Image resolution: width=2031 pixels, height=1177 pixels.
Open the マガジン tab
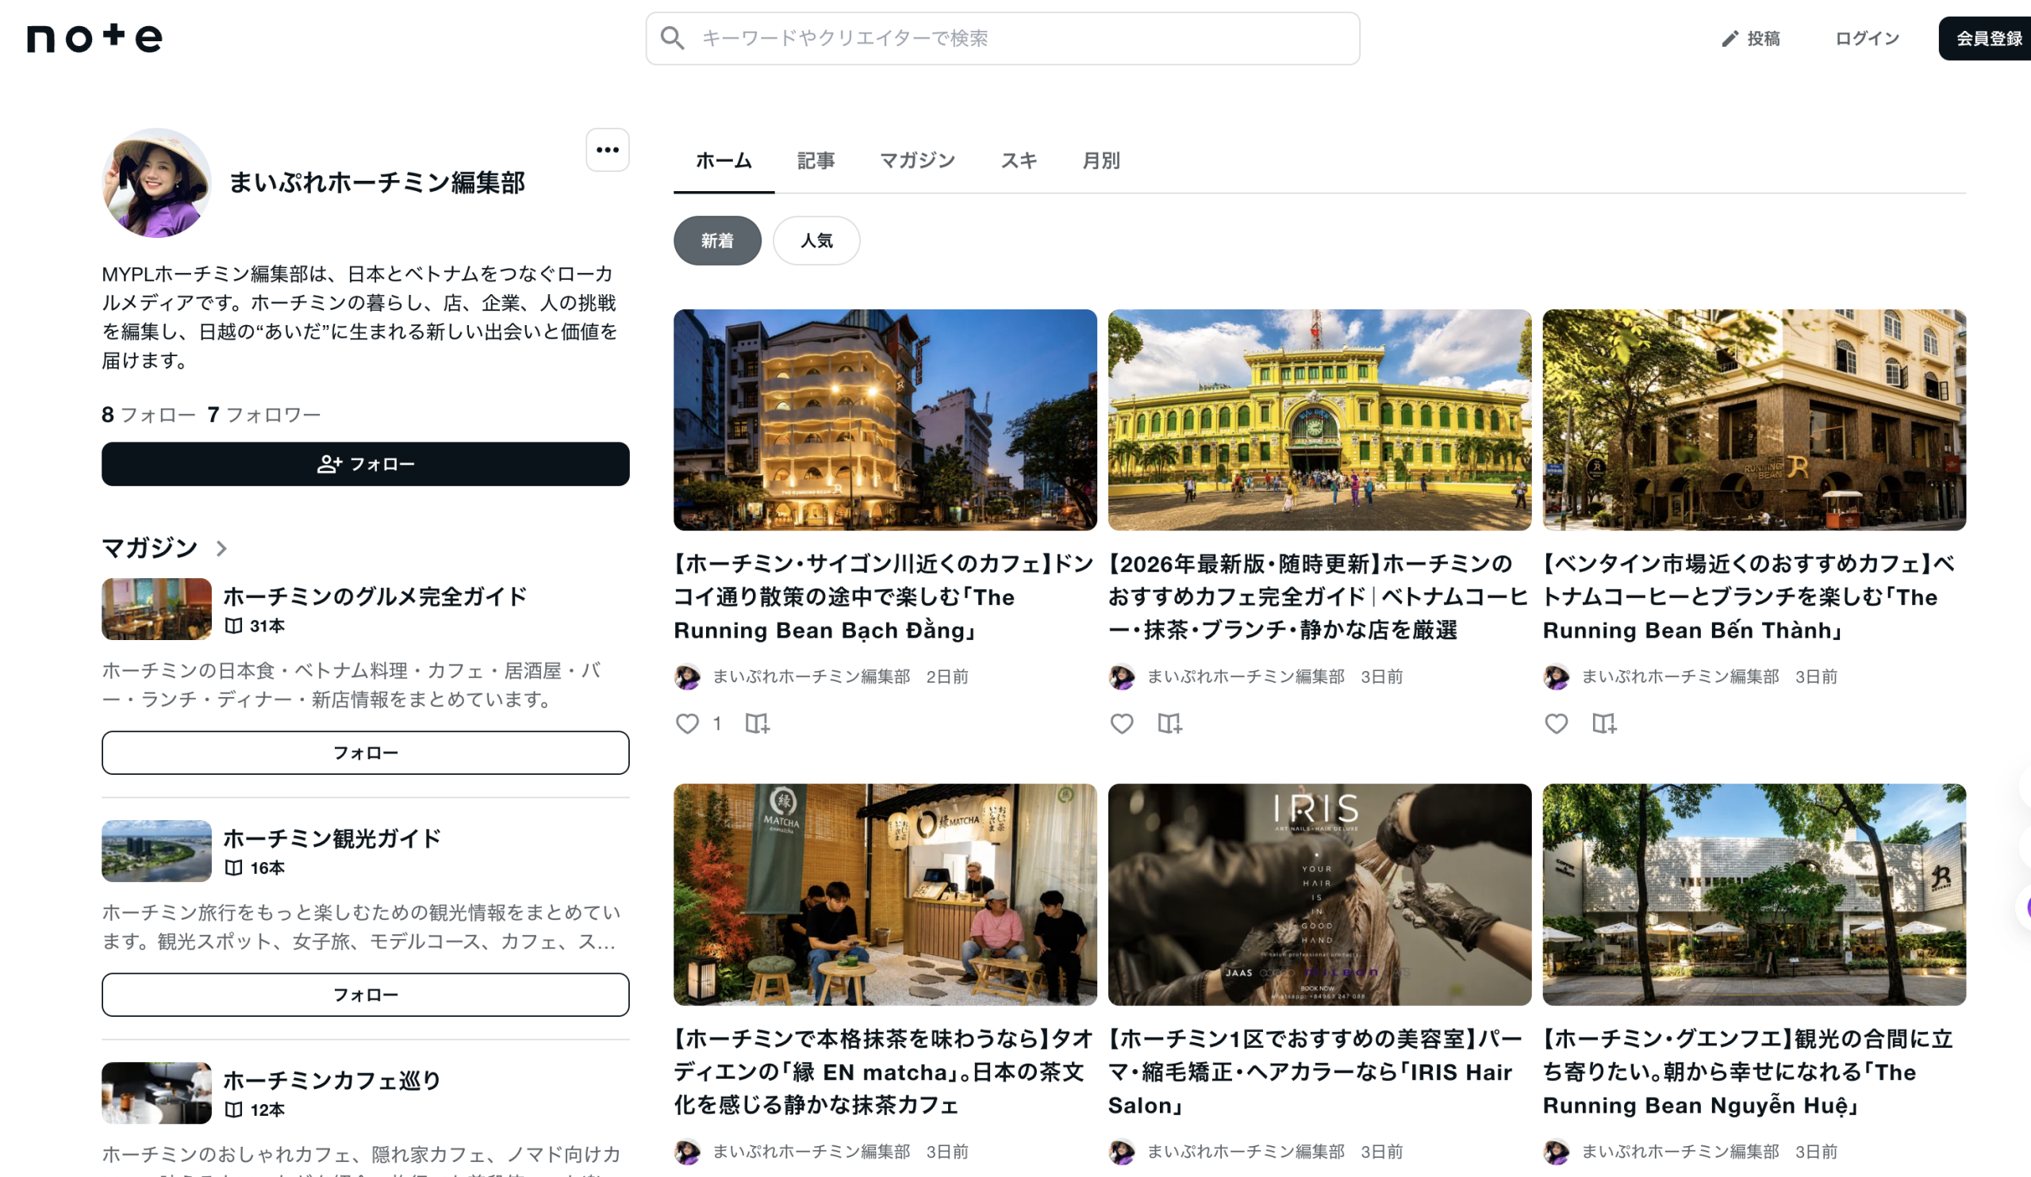click(917, 161)
